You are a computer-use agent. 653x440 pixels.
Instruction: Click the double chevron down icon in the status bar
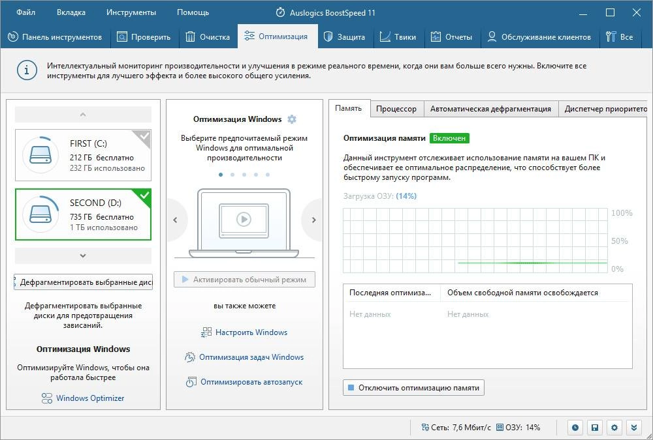[634, 428]
